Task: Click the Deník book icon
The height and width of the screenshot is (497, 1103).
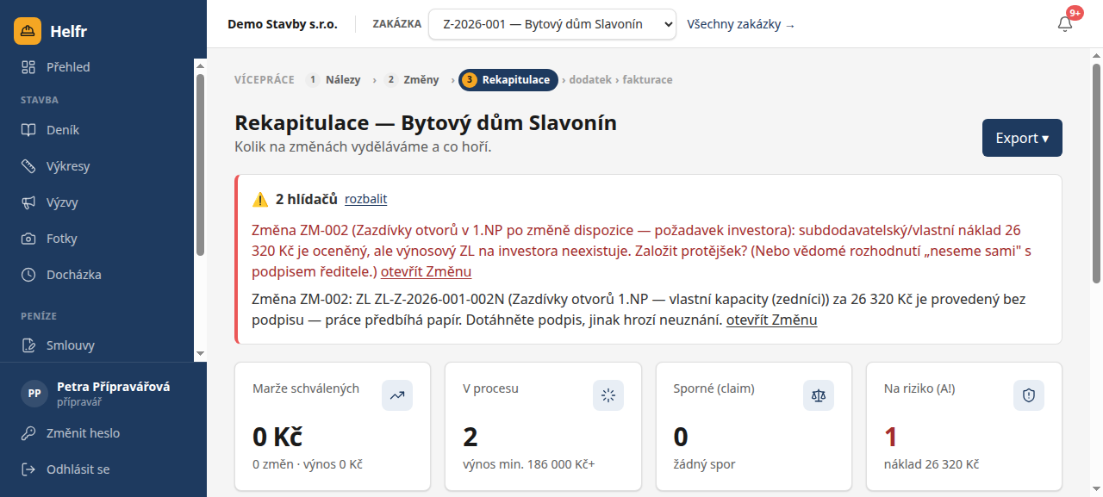Action: [x=28, y=130]
